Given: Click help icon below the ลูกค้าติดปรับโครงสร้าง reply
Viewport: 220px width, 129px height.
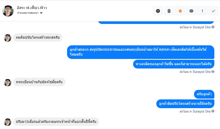Looking at the screenshot, I should pos(213,111).
